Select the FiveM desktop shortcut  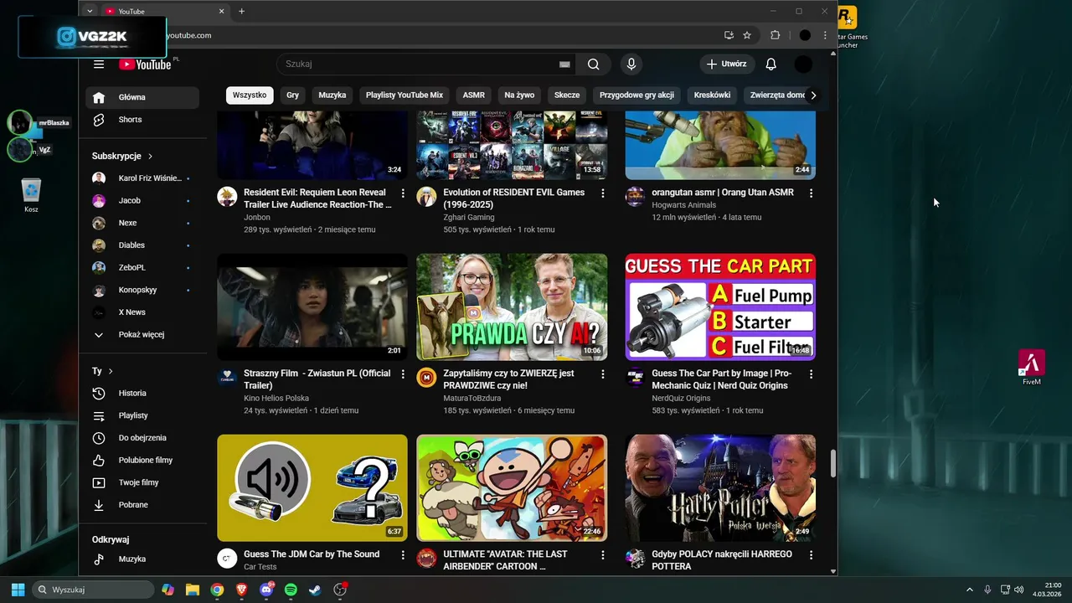pyautogui.click(x=1032, y=367)
